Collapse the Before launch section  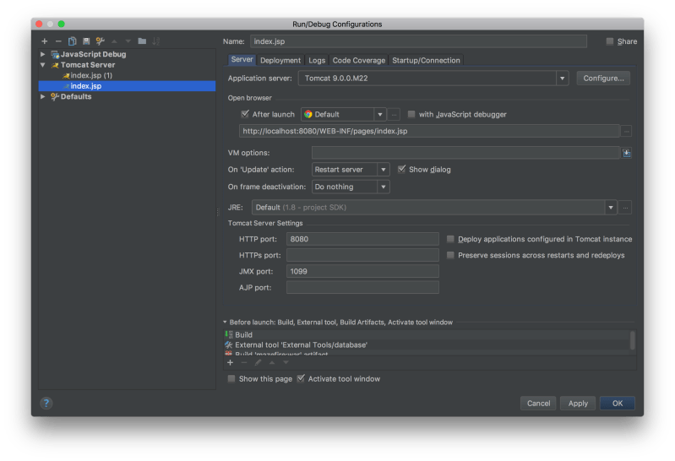tap(225, 322)
